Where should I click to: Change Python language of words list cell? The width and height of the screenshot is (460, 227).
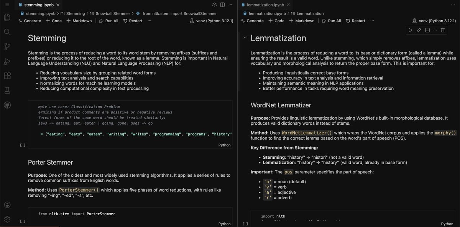coord(224,145)
